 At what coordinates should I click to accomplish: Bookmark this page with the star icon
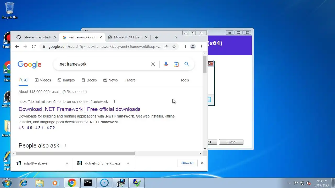pyautogui.click(x=174, y=46)
